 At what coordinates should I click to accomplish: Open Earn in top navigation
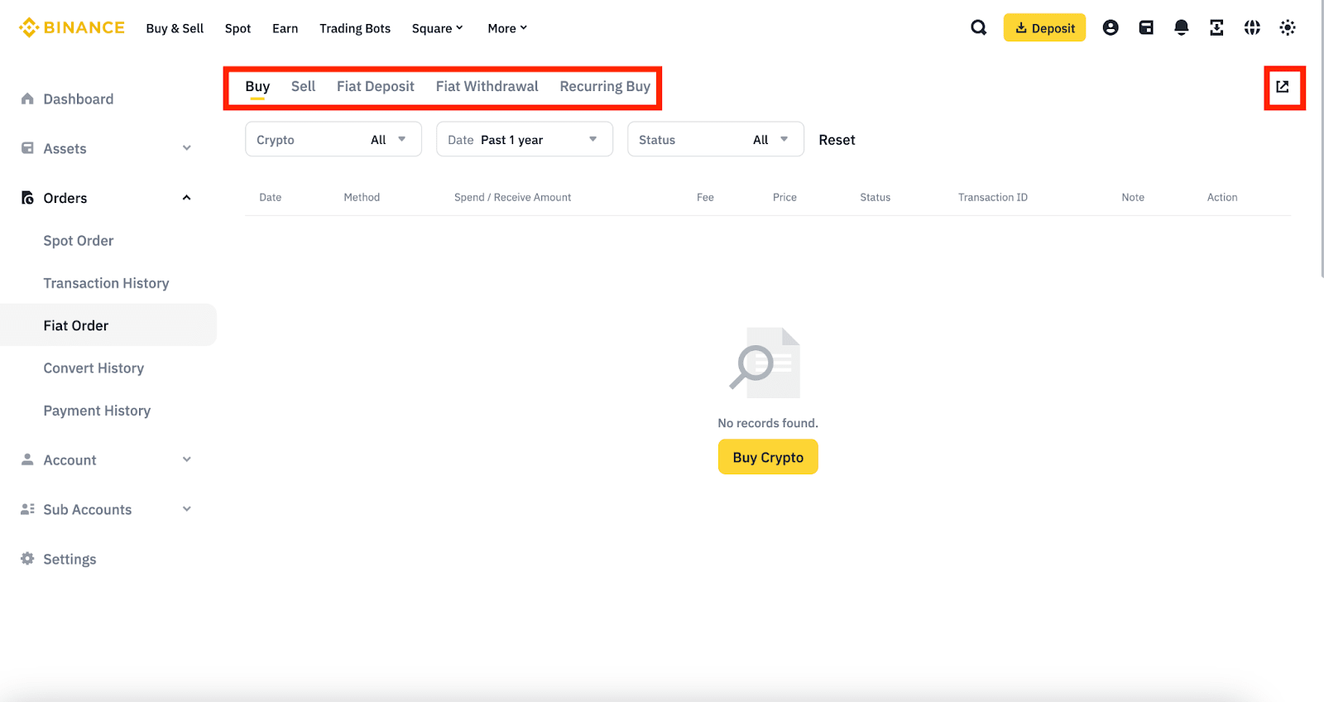(285, 28)
